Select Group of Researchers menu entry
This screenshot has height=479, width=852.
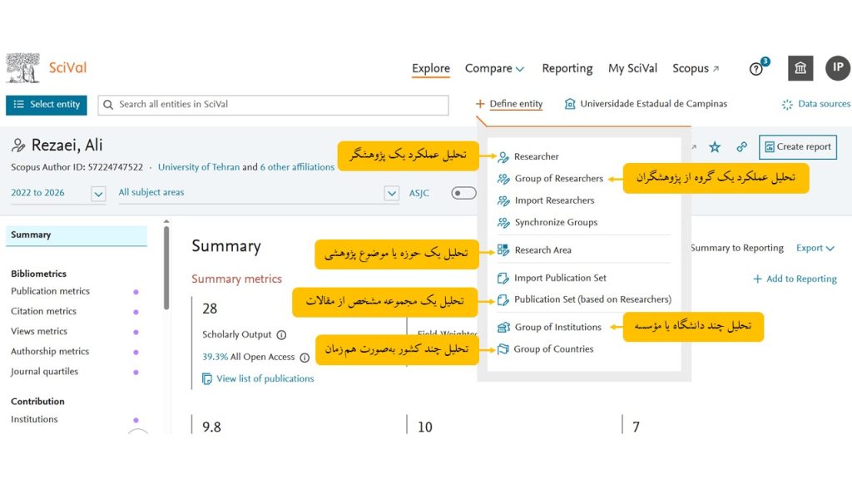pyautogui.click(x=558, y=178)
